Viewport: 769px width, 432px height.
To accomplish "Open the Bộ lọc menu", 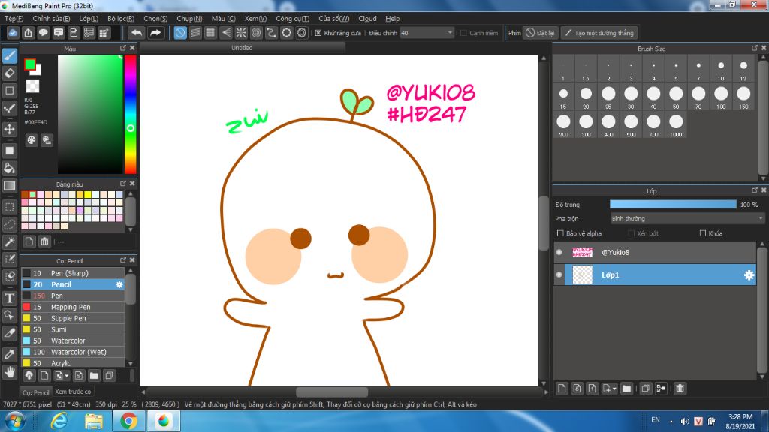I will click(x=121, y=19).
